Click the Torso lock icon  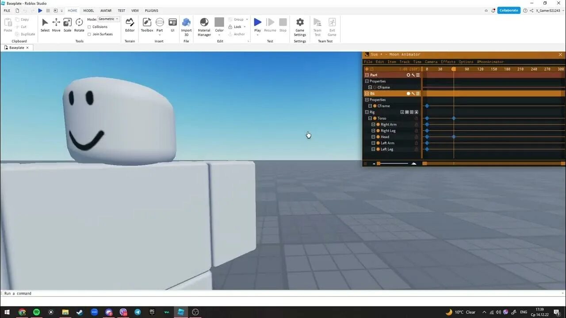pyautogui.click(x=416, y=118)
